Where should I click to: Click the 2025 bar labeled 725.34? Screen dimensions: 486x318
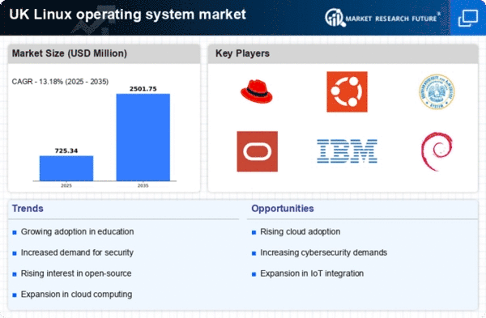tap(66, 168)
